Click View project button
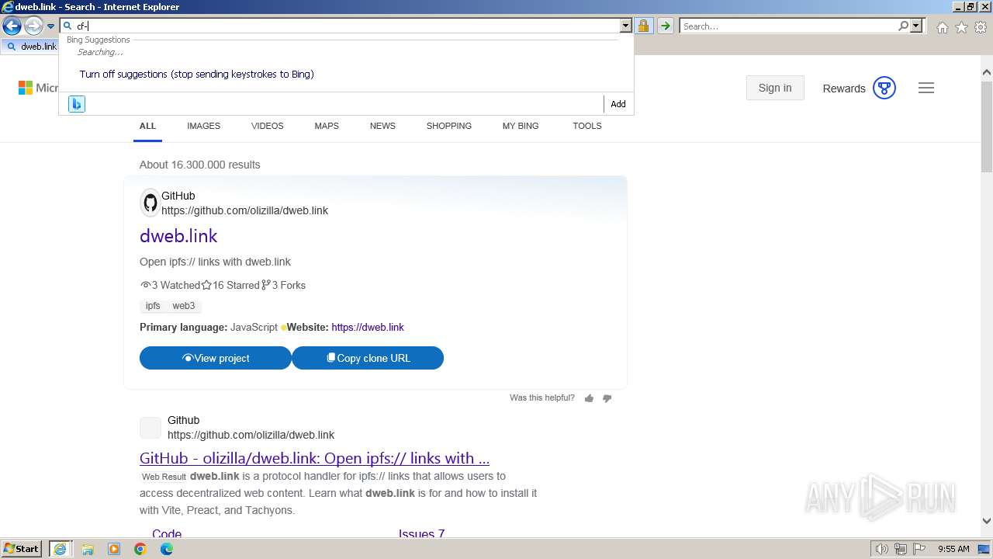This screenshot has height=559, width=993. coord(216,358)
